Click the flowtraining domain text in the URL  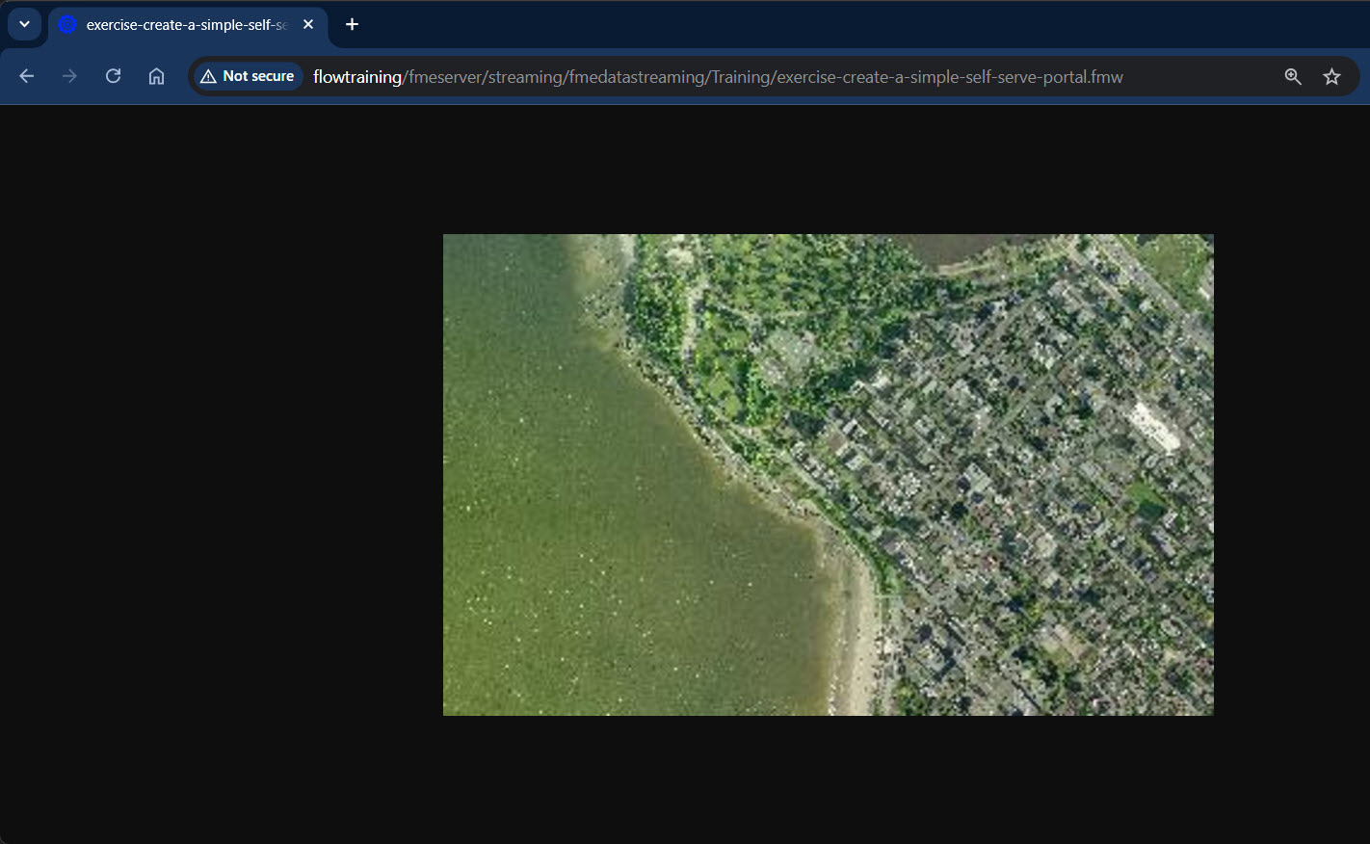point(357,76)
